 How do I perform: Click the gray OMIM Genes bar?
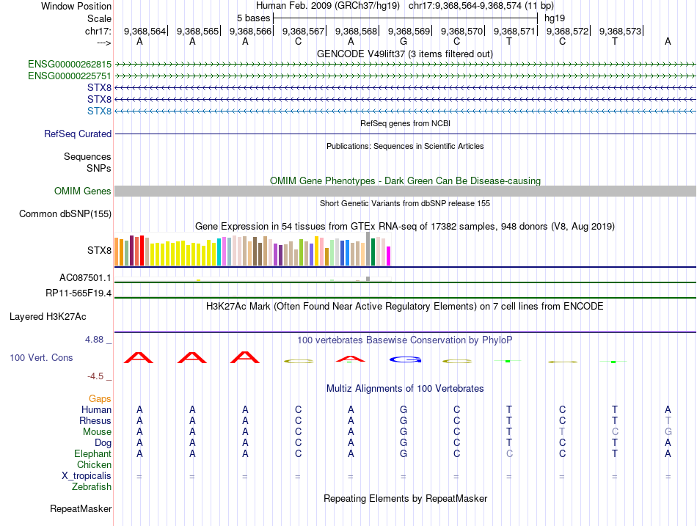point(405,191)
